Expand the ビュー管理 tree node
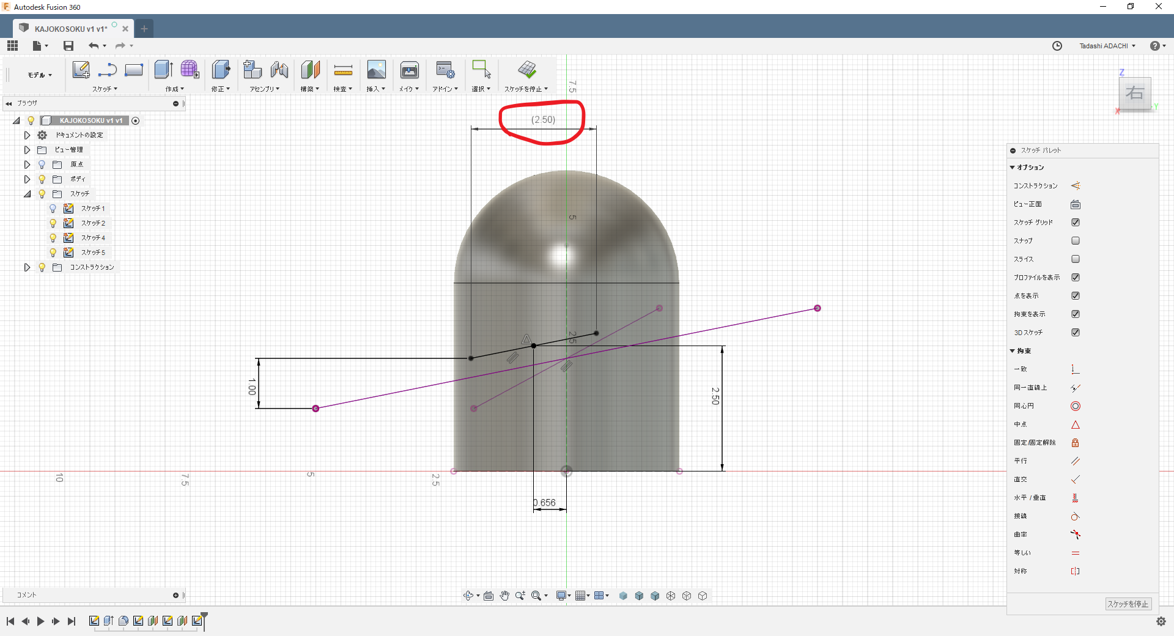 point(27,150)
